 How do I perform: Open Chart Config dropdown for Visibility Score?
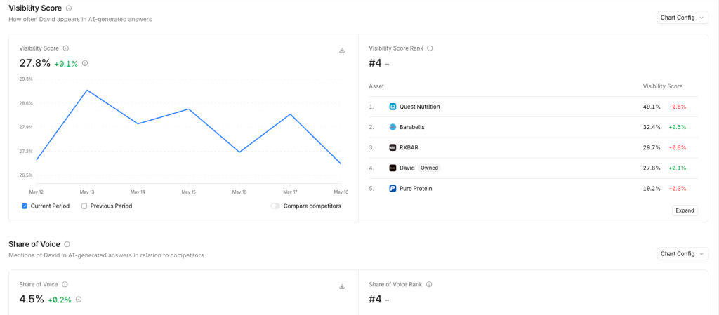682,18
